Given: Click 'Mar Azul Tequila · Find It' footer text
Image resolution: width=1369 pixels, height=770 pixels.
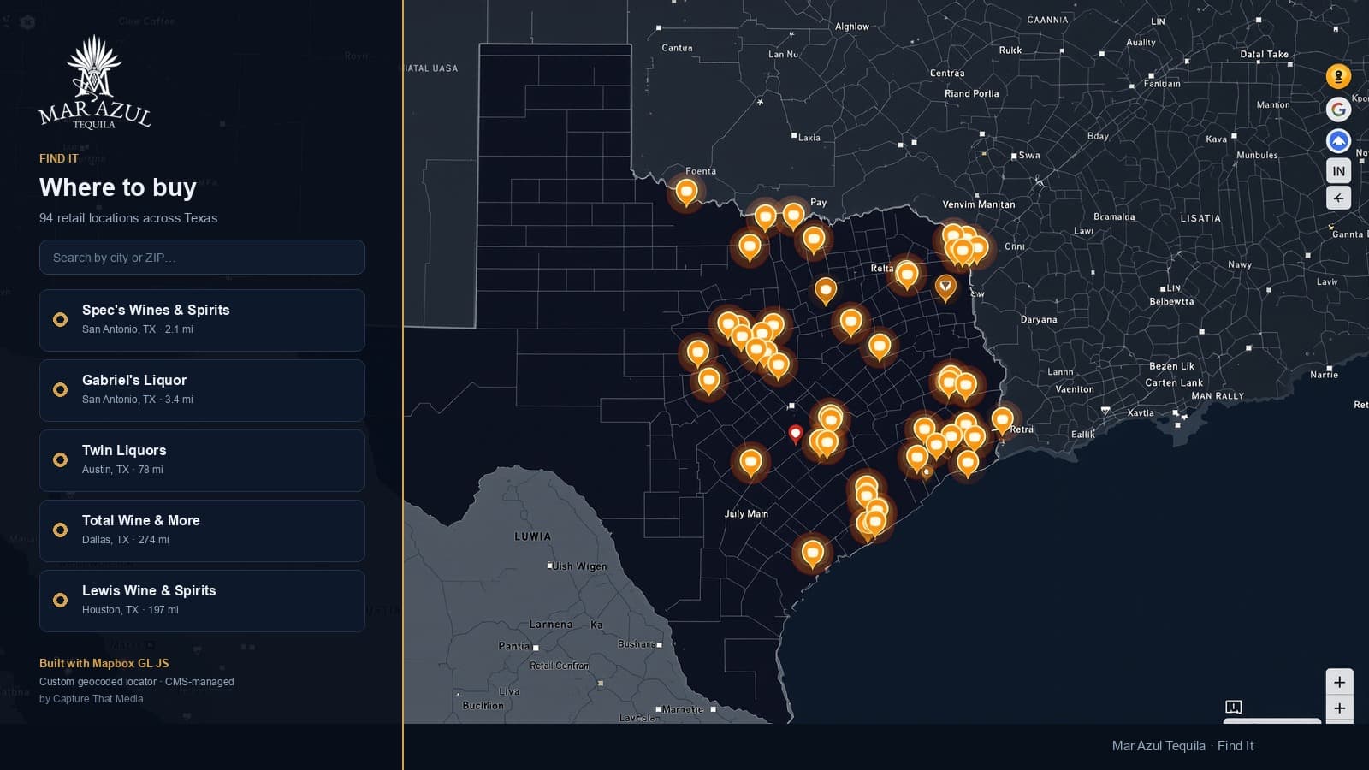Looking at the screenshot, I should click(x=1182, y=746).
